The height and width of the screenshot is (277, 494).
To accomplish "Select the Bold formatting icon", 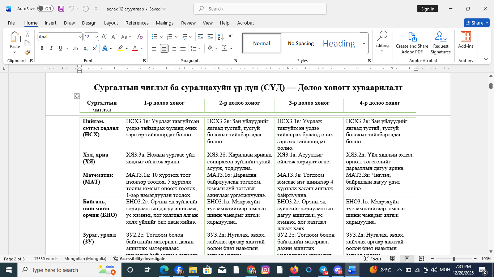I will coord(42,48).
